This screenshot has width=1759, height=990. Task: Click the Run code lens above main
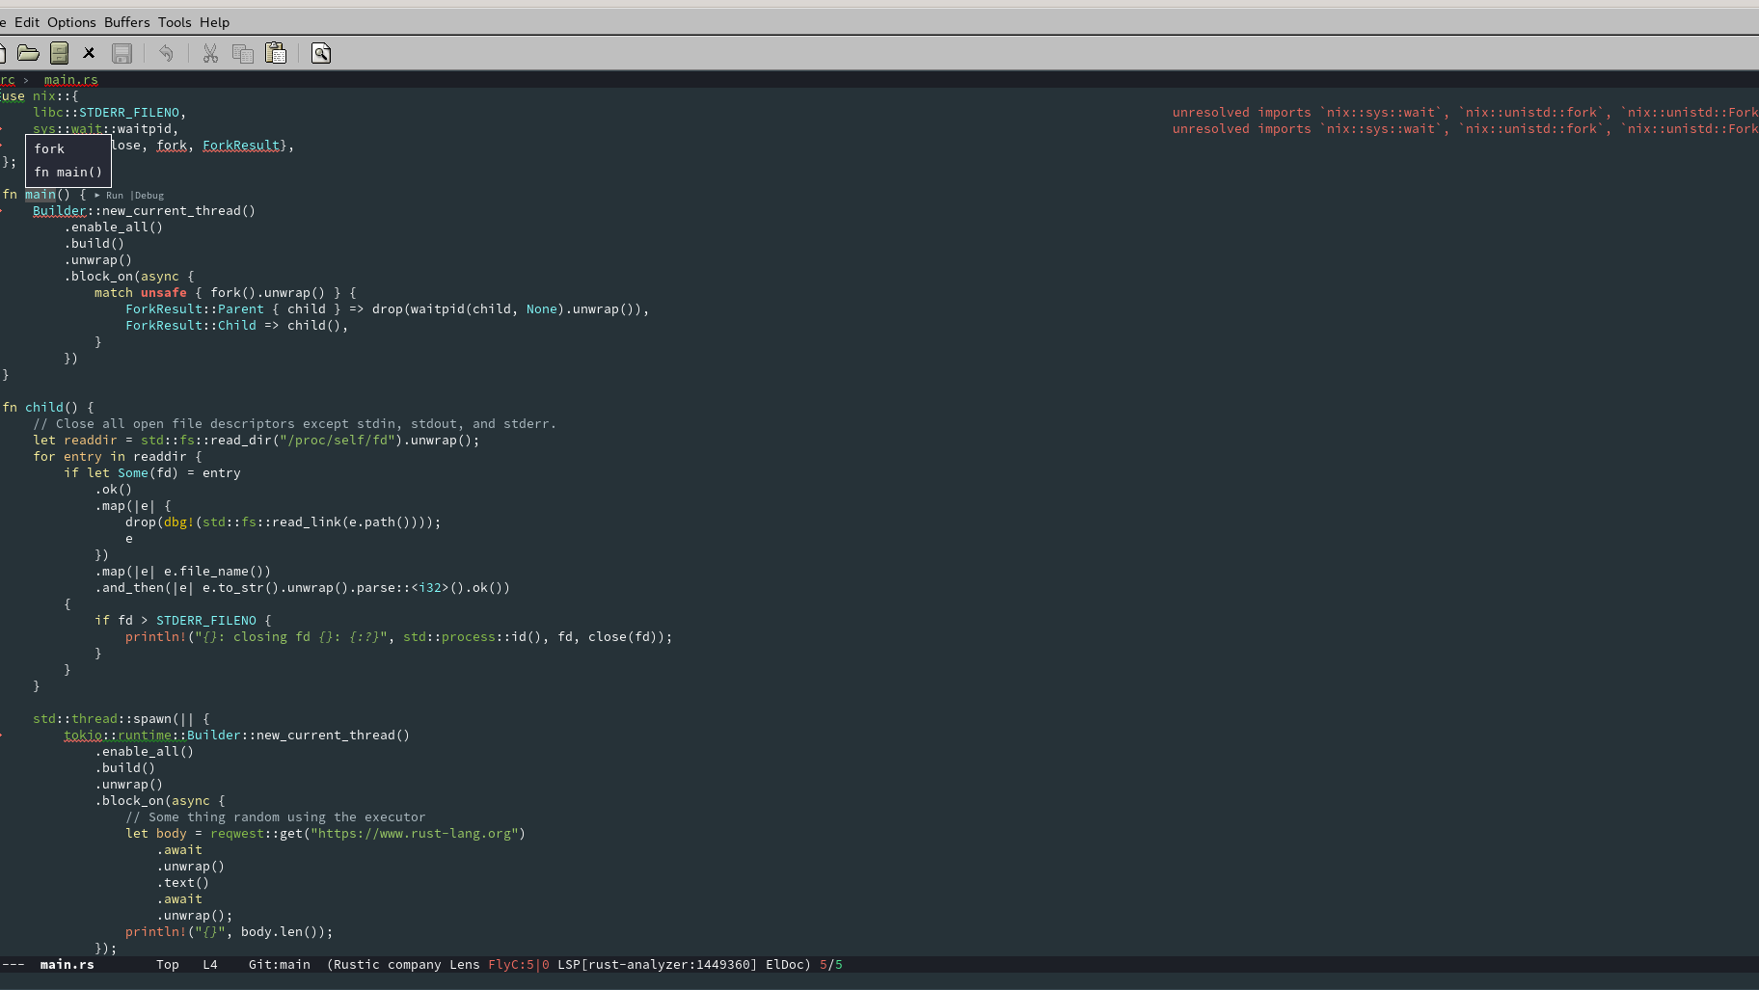pos(114,196)
